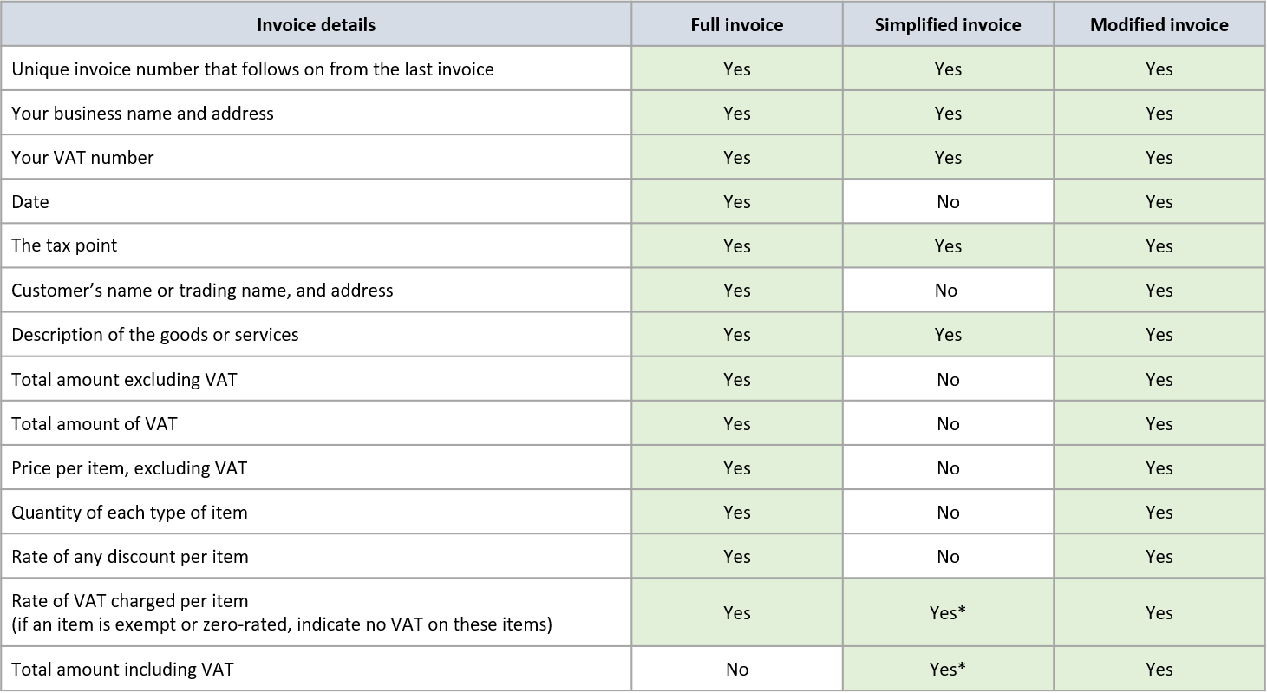The height and width of the screenshot is (693, 1267).
Task: Click the "Unique invoice number" row label
Action: [x=252, y=69]
